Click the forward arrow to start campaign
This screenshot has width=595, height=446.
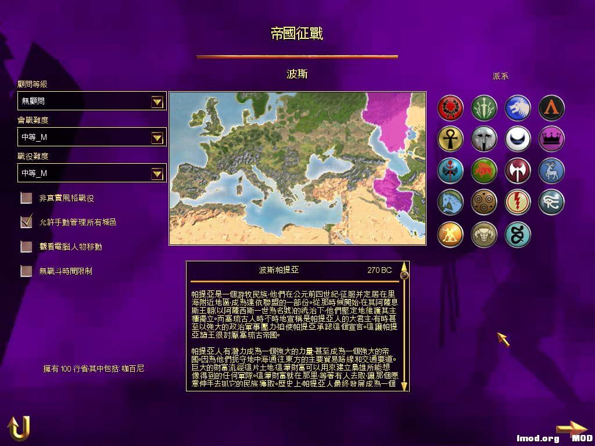point(571,429)
